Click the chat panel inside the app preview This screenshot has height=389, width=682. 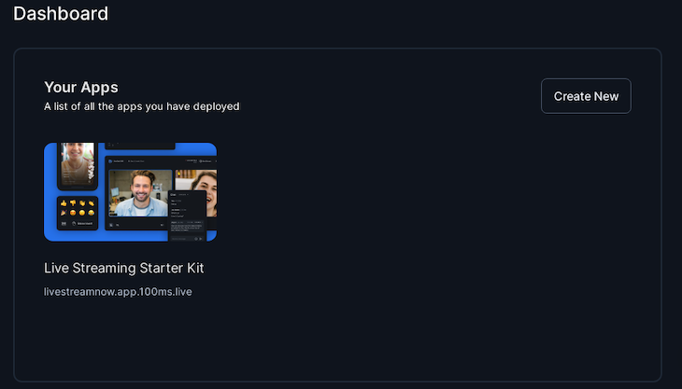pyautogui.click(x=187, y=215)
